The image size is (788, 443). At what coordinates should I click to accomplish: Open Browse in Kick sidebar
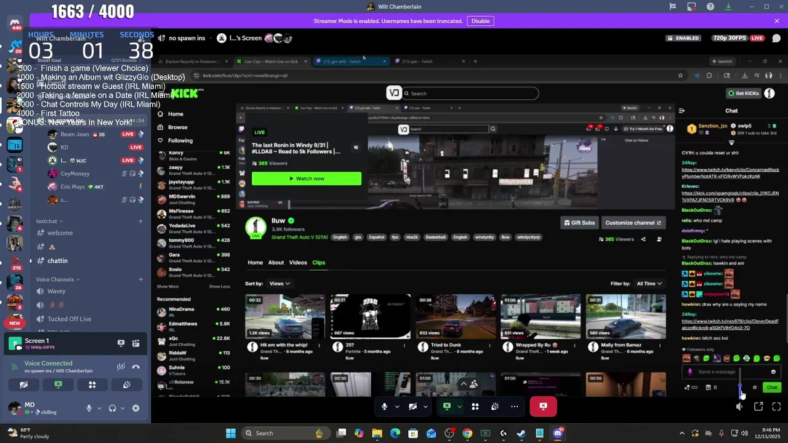177,127
